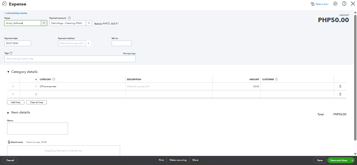Expand the Payment account dropdown
Image resolution: width=357 pixels, height=165 pixels.
[x=89, y=23]
